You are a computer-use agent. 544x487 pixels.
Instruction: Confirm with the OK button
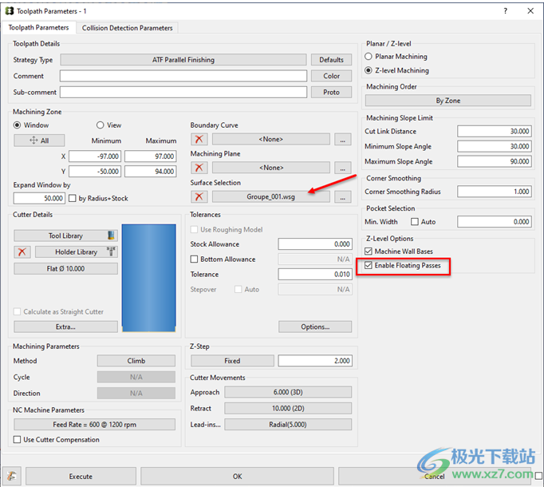click(238, 477)
